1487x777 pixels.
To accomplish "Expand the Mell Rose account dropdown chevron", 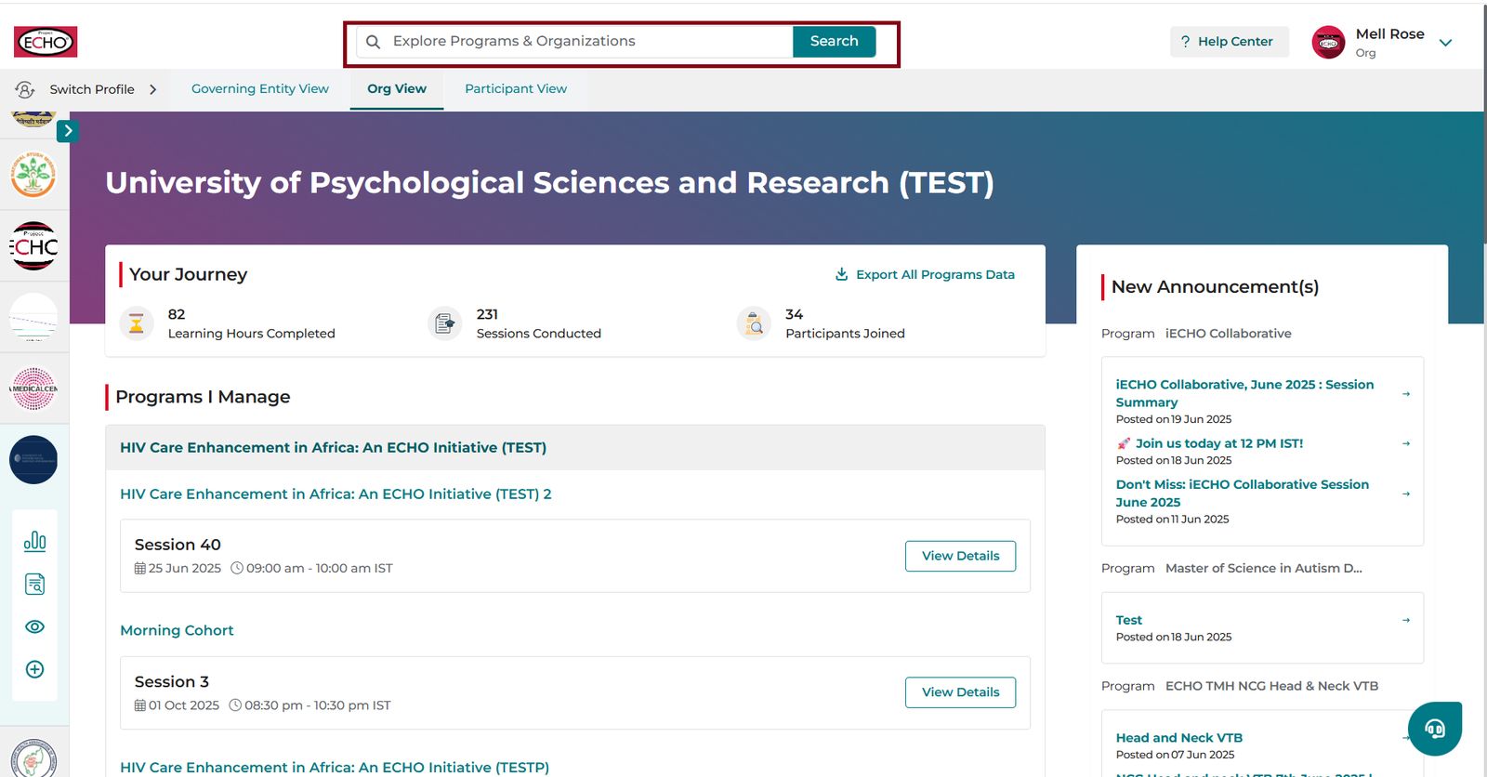I will tap(1445, 43).
